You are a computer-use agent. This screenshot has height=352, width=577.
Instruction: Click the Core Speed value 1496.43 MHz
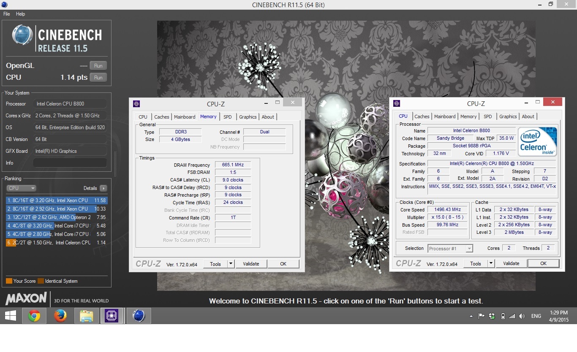tap(447, 210)
